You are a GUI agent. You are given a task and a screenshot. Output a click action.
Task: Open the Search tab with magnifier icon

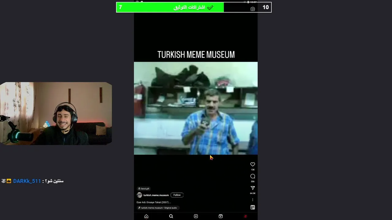[x=171, y=216]
